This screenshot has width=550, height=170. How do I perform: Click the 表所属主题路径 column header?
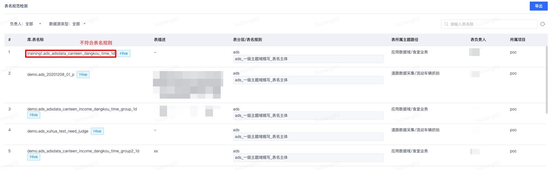(404, 40)
